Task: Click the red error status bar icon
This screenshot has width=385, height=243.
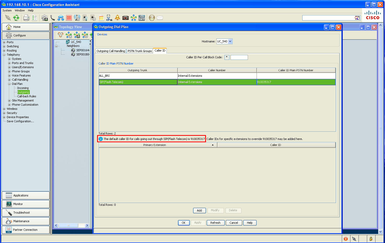Action: click(x=346, y=239)
